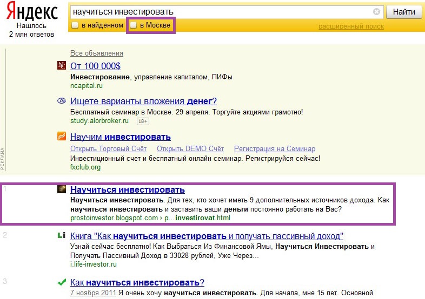Open the 'расширенный поиск' link
Image resolution: width=425 pixels, height=299 pixels.
351,26
